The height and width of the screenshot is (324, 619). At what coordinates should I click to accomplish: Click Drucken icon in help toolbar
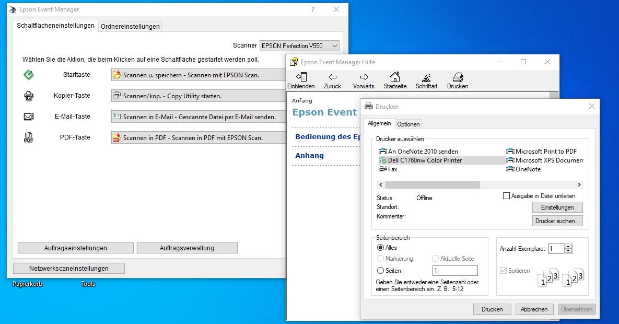458,77
